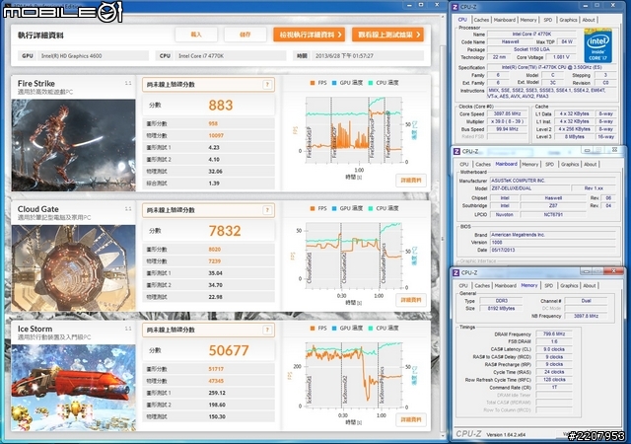This screenshot has width=631, height=444.
Task: Select SPD tab in the Mainboard CPU-Z window
Action: [x=550, y=165]
